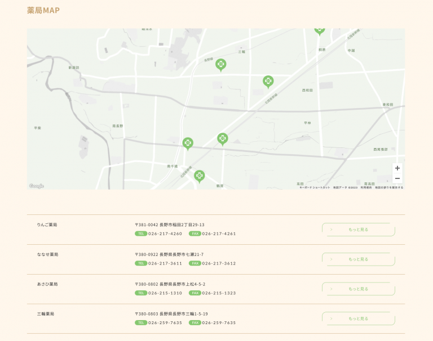The image size is (433, 341).
Task: Select the 三輪薬局 pharmacy name
Action: pos(46,314)
